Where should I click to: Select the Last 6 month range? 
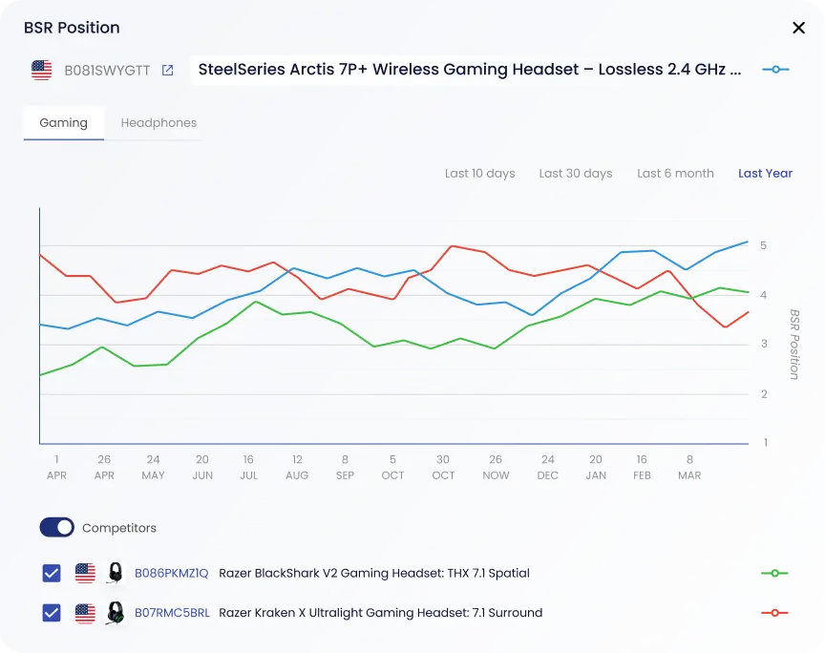(x=675, y=174)
